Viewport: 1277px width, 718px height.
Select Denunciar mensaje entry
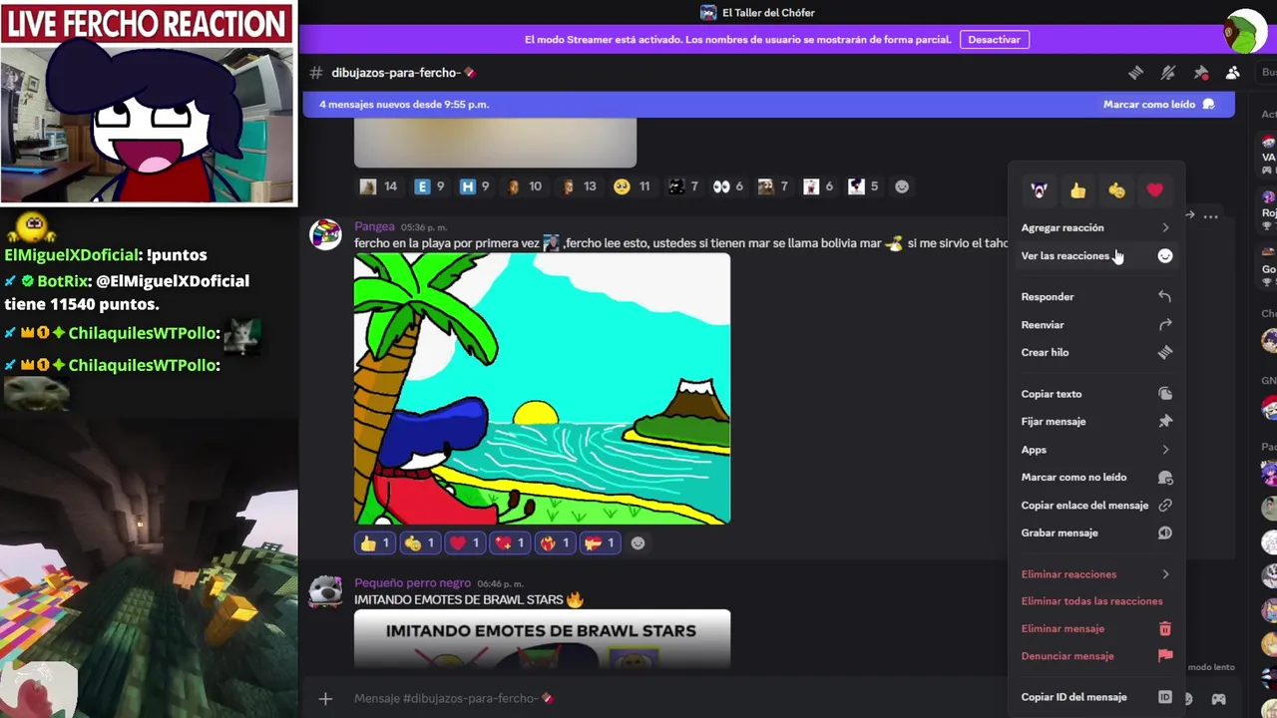pyautogui.click(x=1095, y=656)
